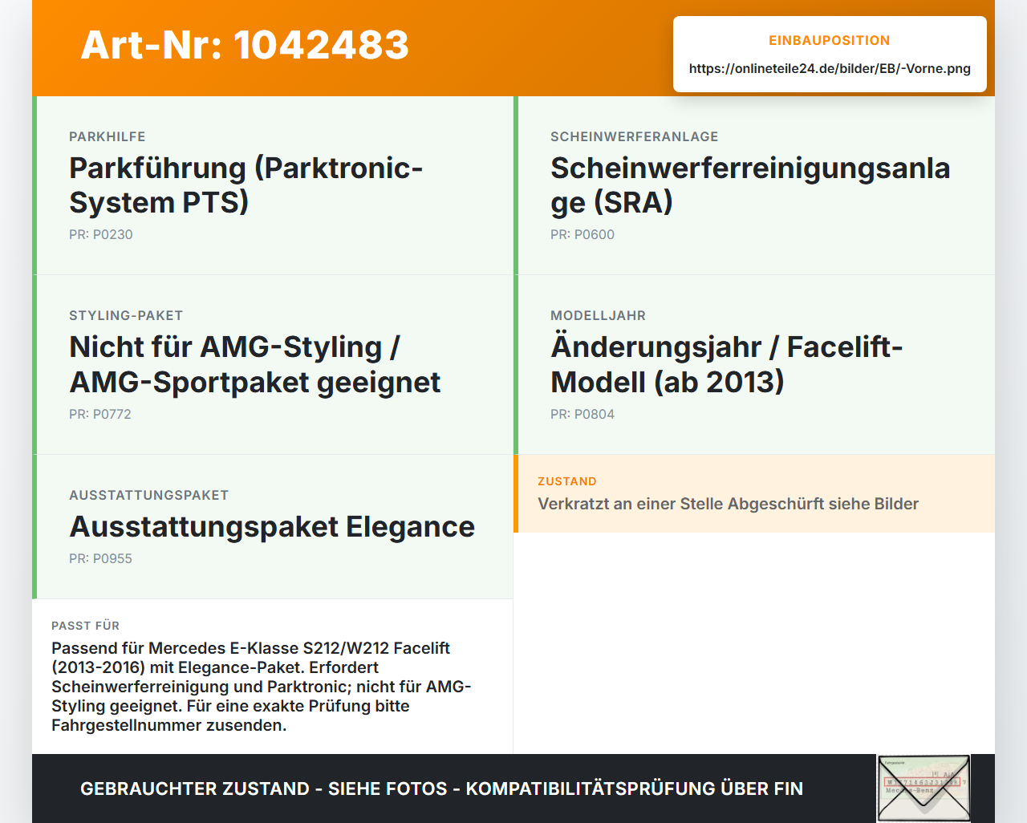Click the PASST FÜR label
Image resolution: width=1027 pixels, height=823 pixels.
pyautogui.click(x=86, y=626)
